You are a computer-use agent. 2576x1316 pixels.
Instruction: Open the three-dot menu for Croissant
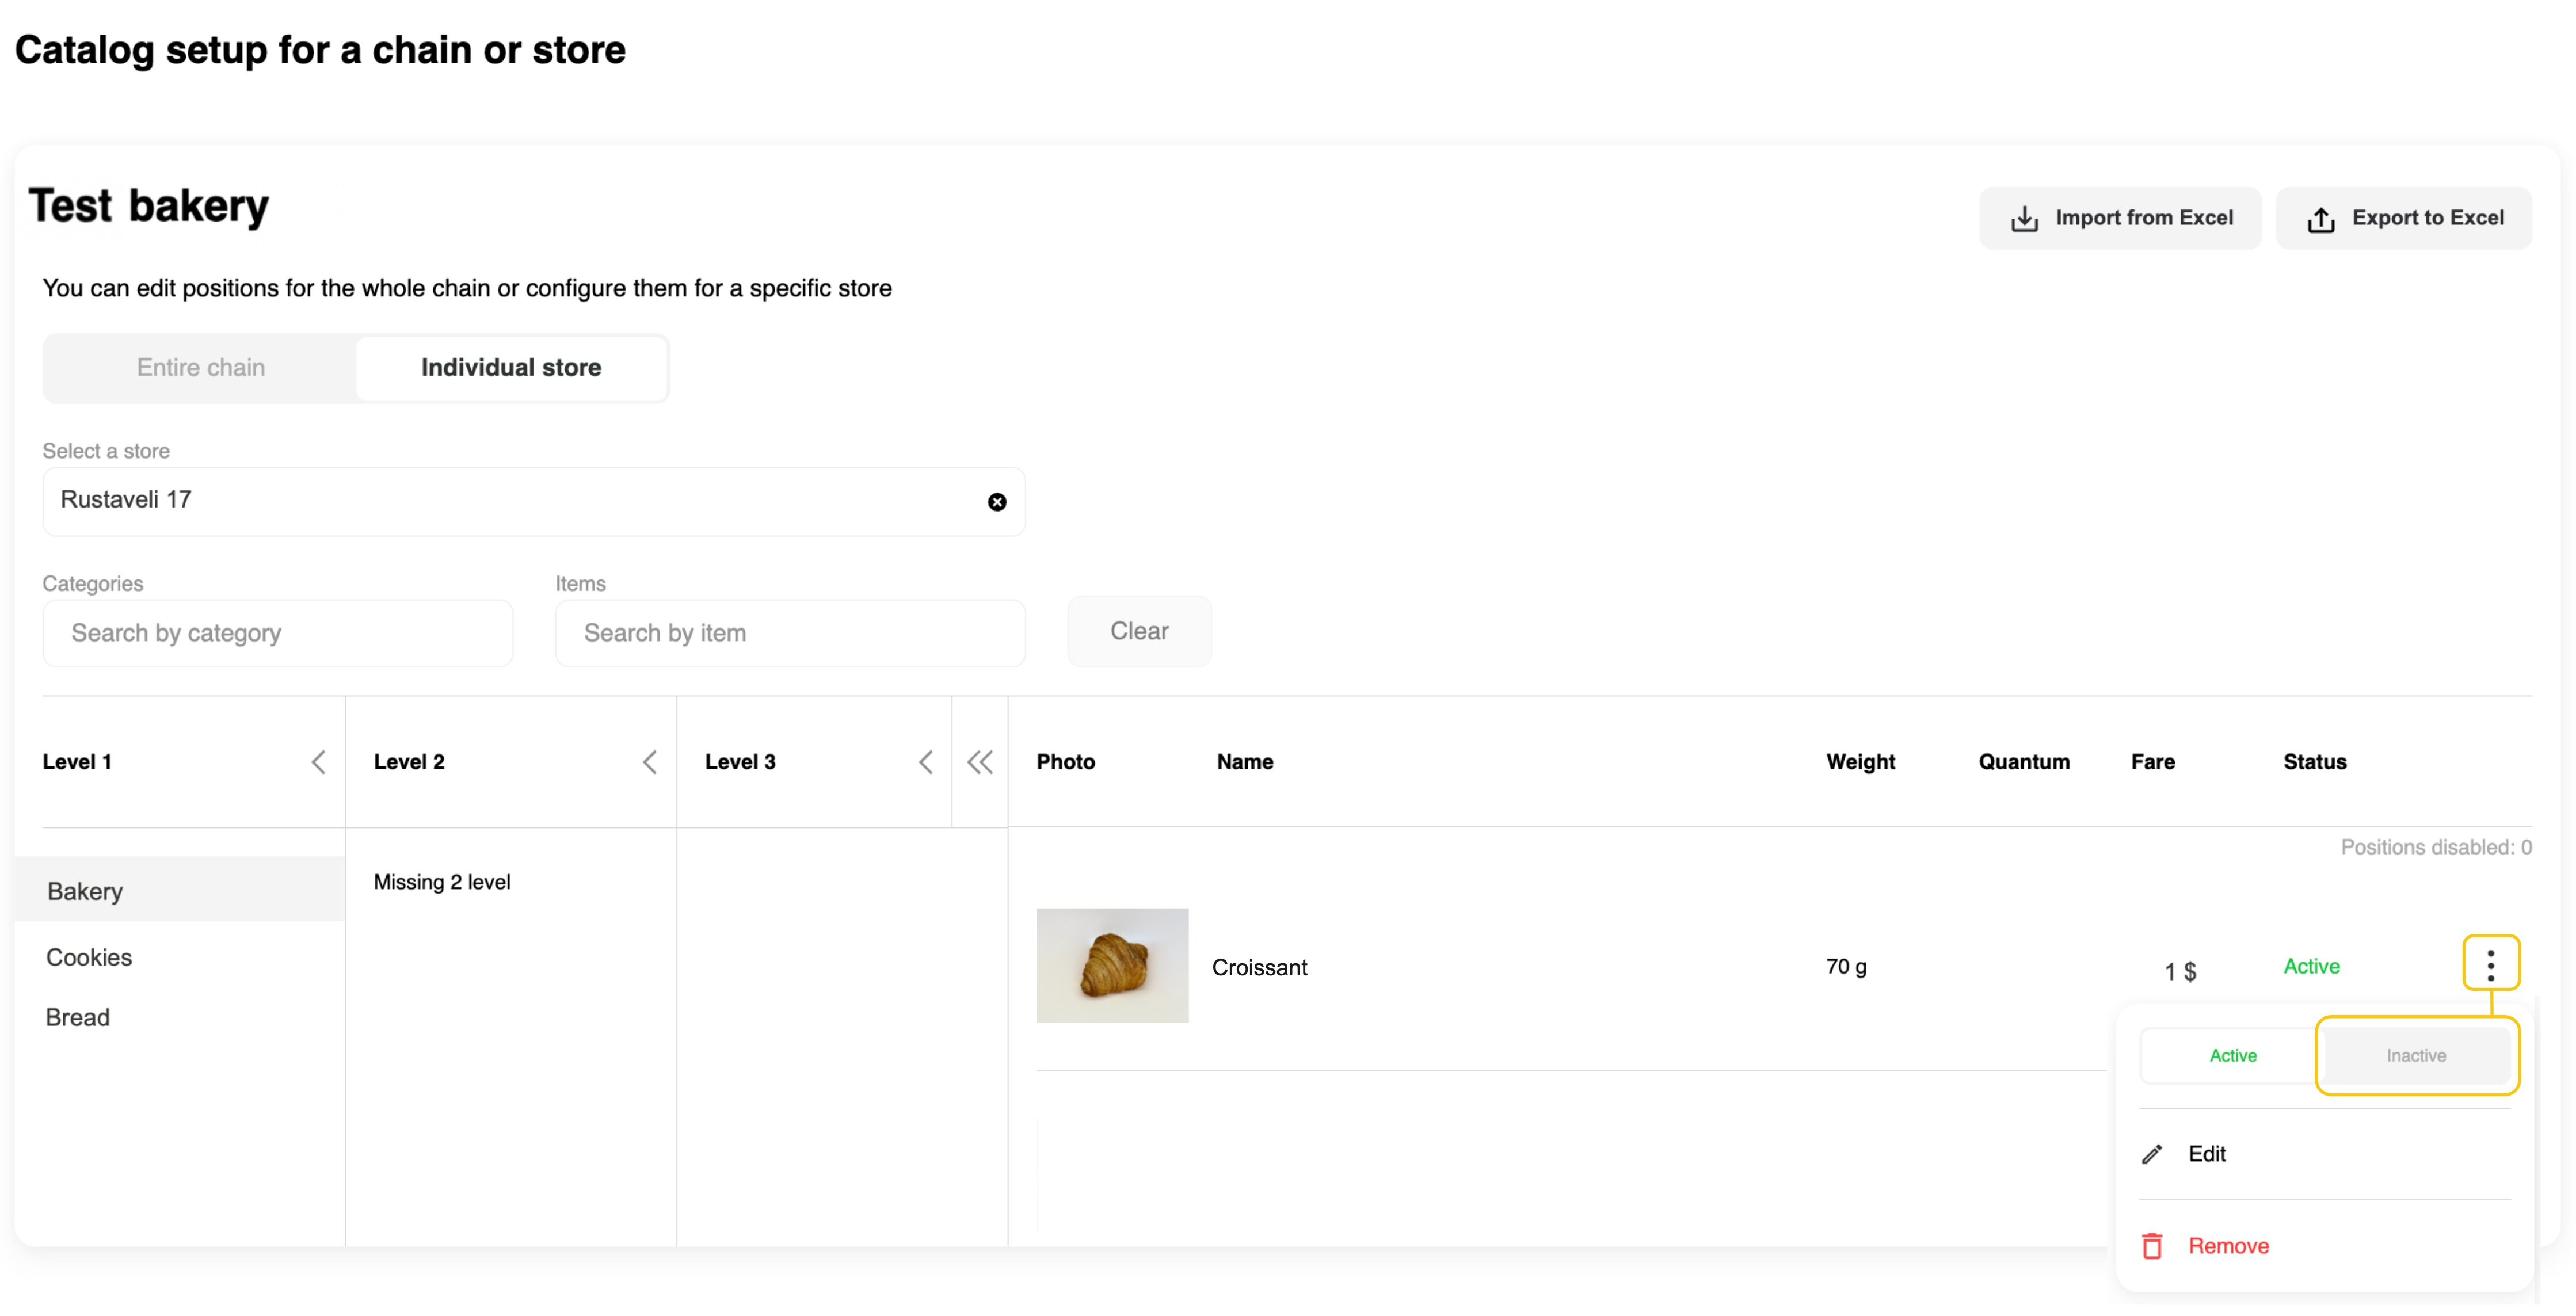tap(2489, 965)
